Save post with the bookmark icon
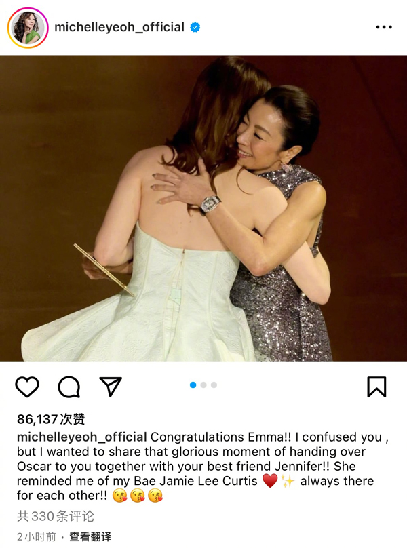407x548 pixels. tap(376, 387)
